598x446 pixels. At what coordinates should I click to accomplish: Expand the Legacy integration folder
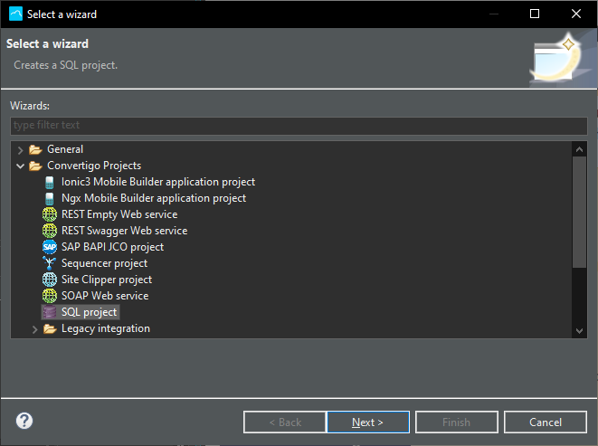34,329
